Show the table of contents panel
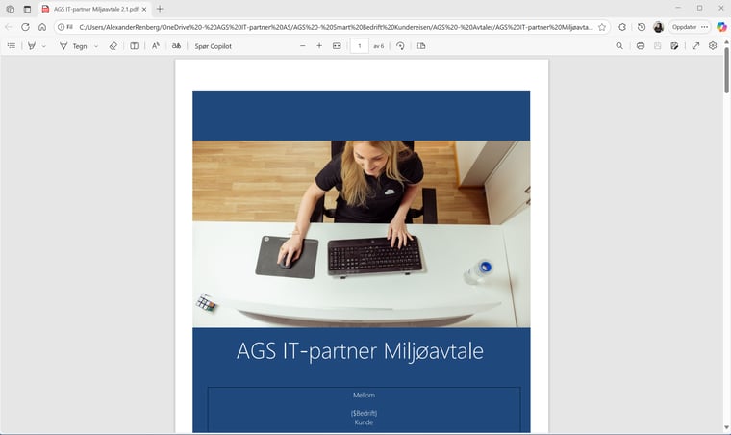Image resolution: width=731 pixels, height=435 pixels. tap(12, 45)
